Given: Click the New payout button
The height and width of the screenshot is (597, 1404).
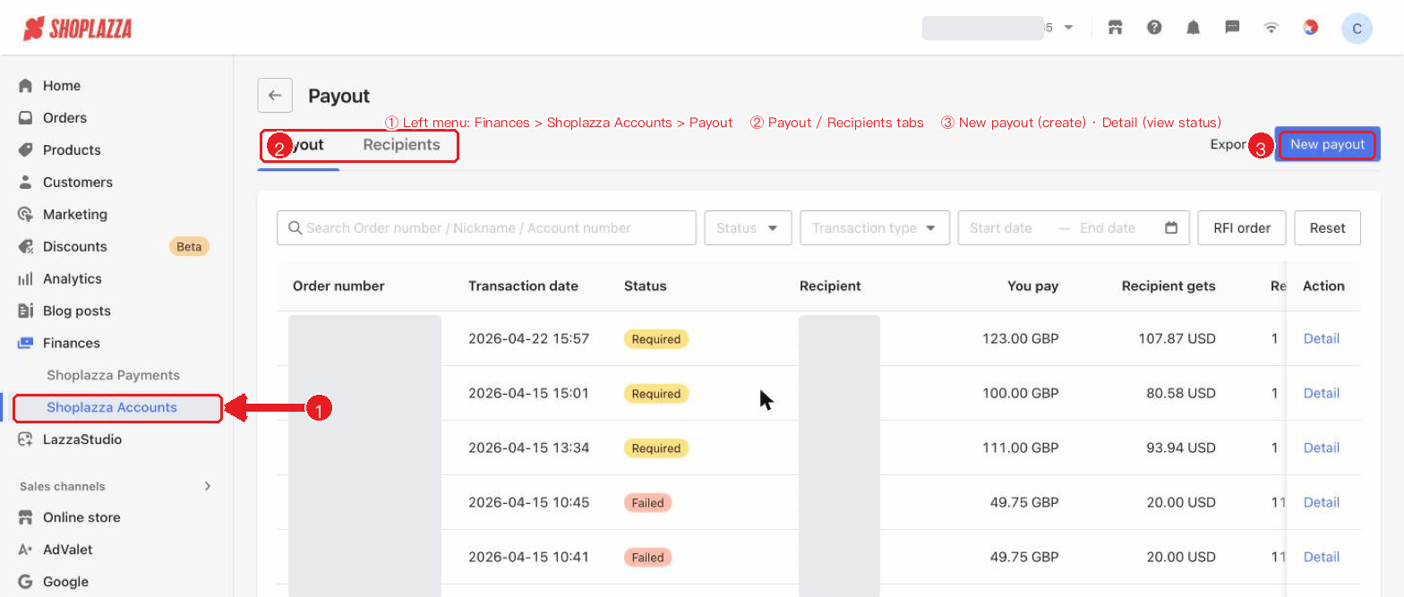Looking at the screenshot, I should (1327, 144).
